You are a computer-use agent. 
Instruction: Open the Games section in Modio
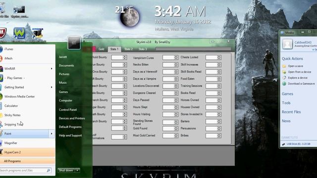(x=287, y=94)
